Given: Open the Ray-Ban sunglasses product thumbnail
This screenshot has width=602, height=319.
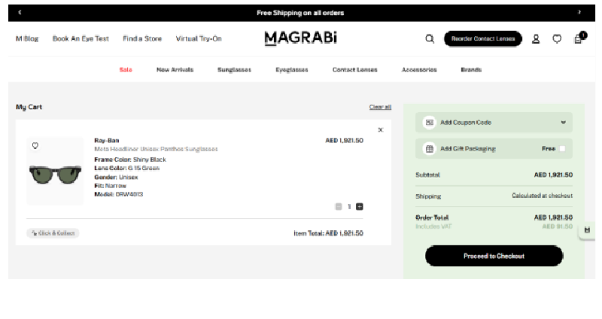Looking at the screenshot, I should [x=55, y=172].
